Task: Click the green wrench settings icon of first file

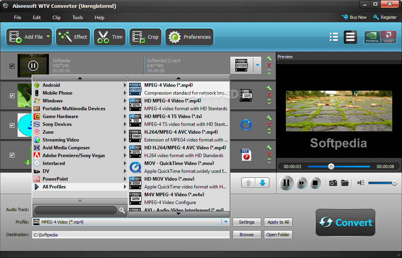Action: [269, 58]
